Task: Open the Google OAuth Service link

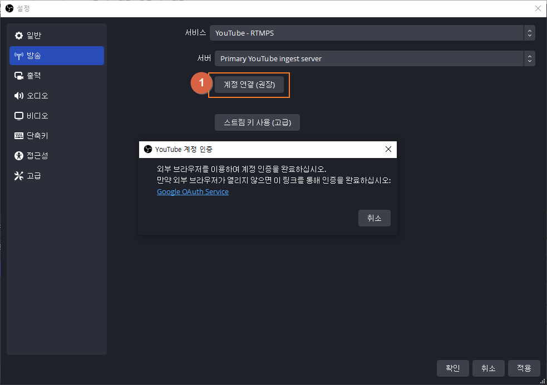Action: (193, 192)
